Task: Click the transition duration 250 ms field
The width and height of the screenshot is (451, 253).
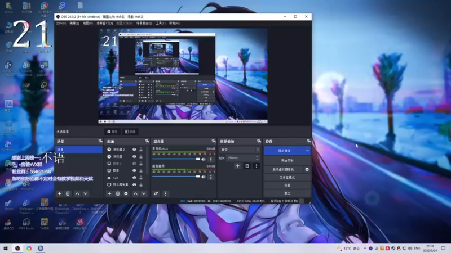Action: tap(241, 158)
